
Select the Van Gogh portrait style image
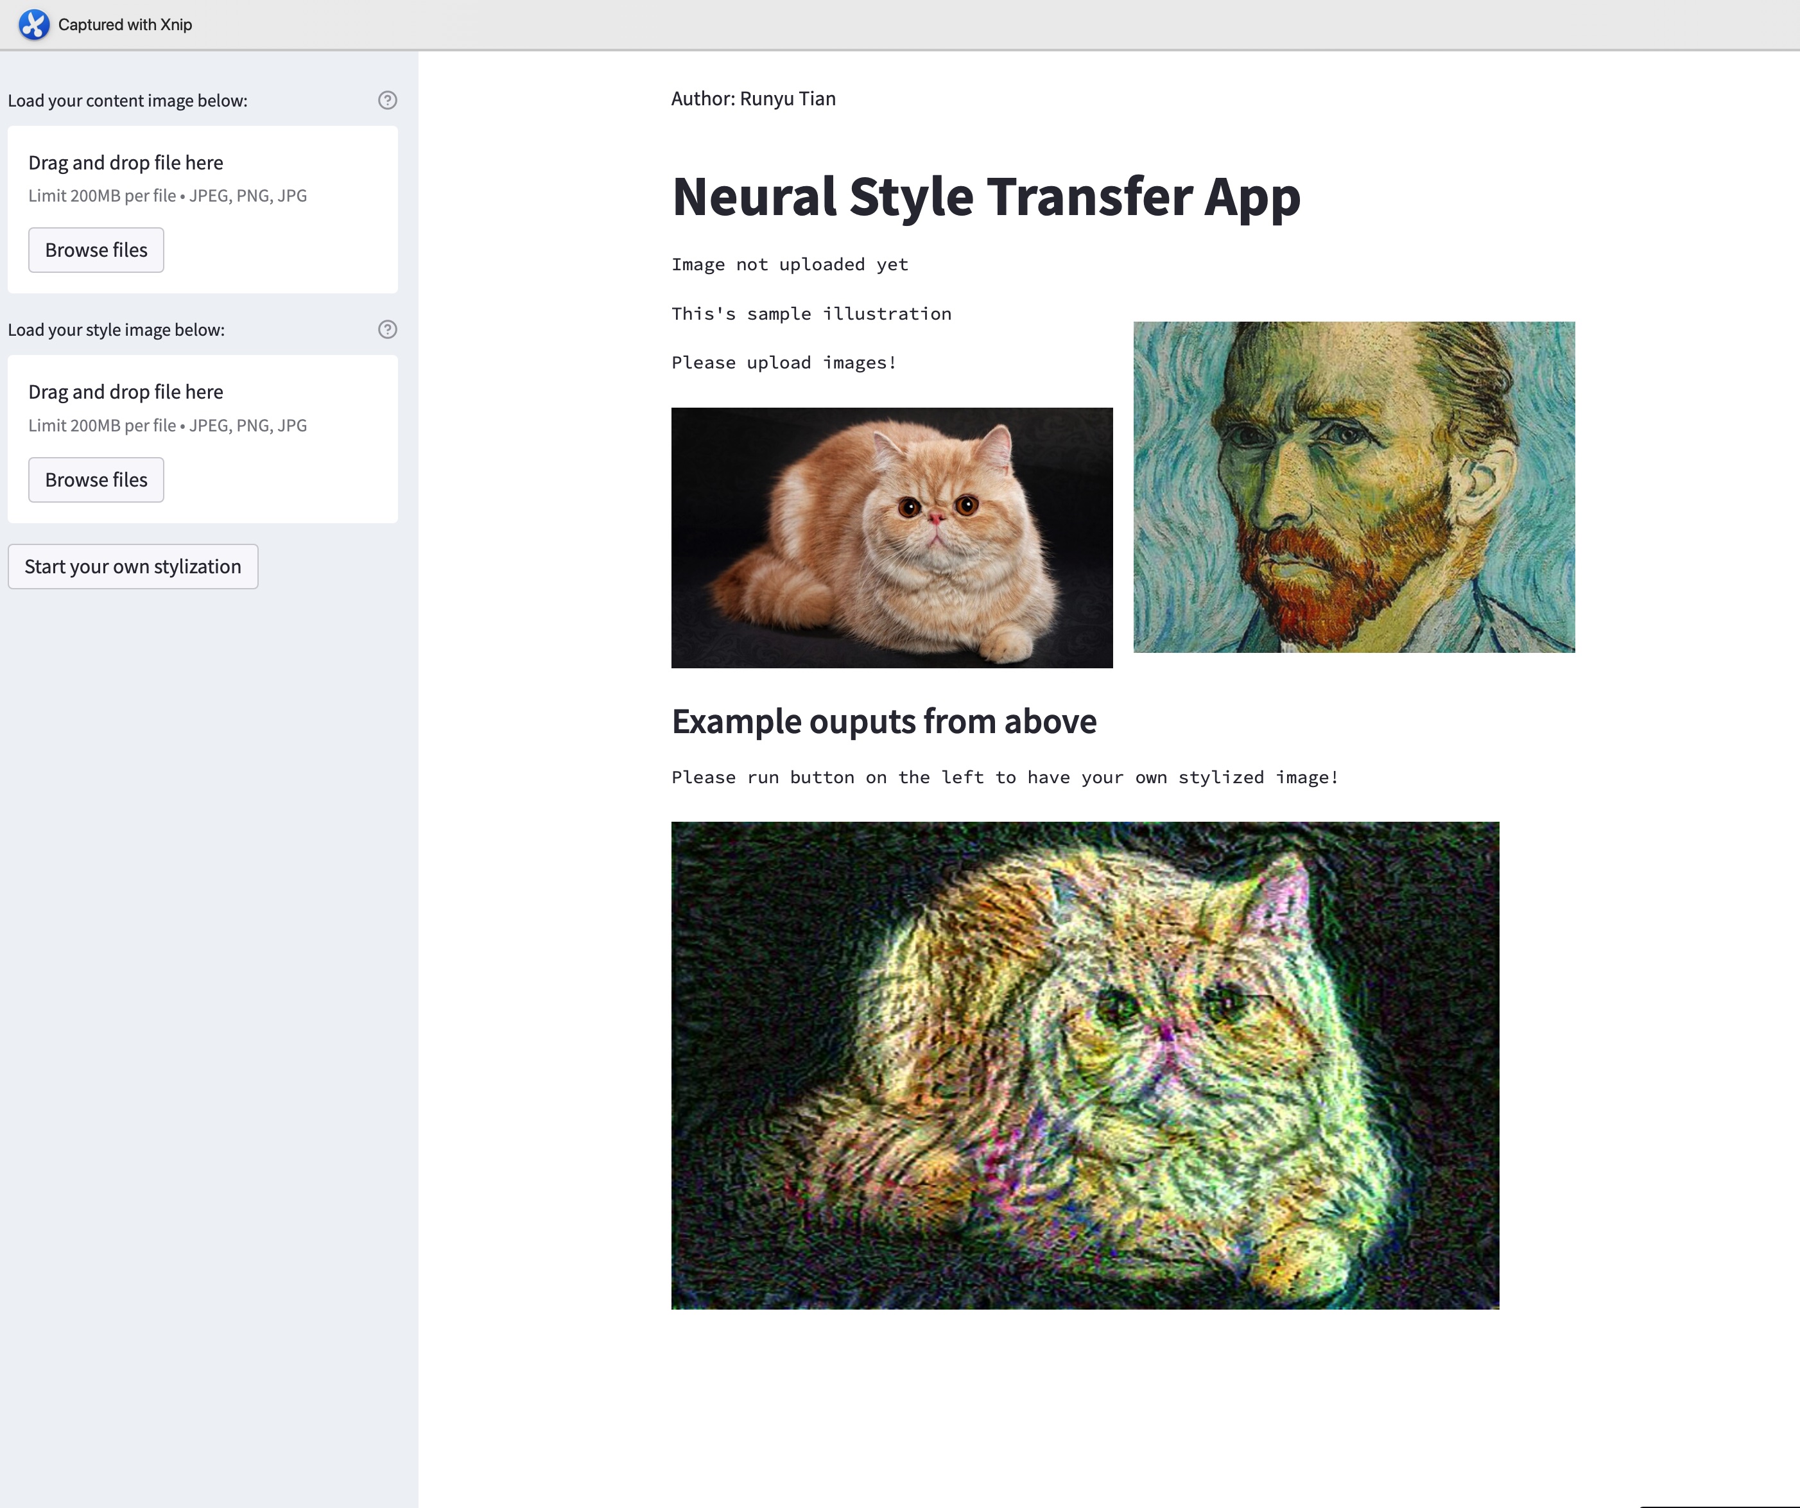(x=1354, y=487)
